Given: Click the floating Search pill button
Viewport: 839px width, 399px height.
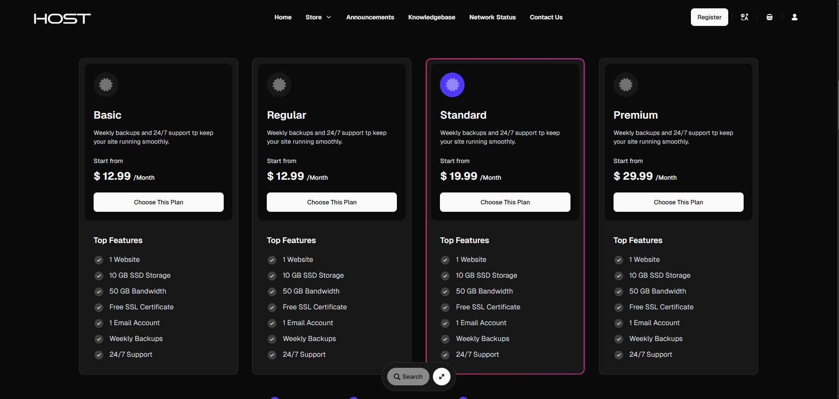Looking at the screenshot, I should click(408, 377).
